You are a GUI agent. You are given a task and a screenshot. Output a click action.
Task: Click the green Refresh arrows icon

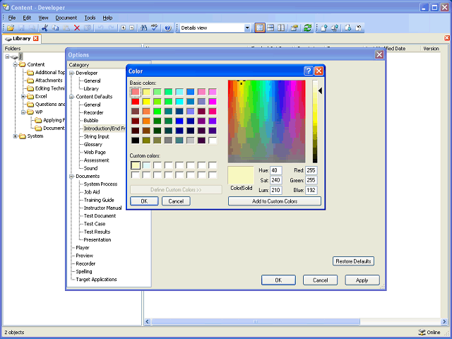click(307, 28)
